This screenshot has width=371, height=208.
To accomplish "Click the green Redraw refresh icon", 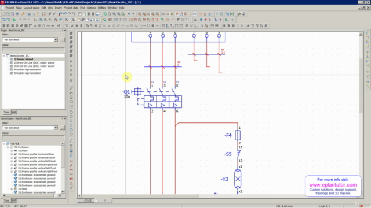I will [x=105, y=14].
